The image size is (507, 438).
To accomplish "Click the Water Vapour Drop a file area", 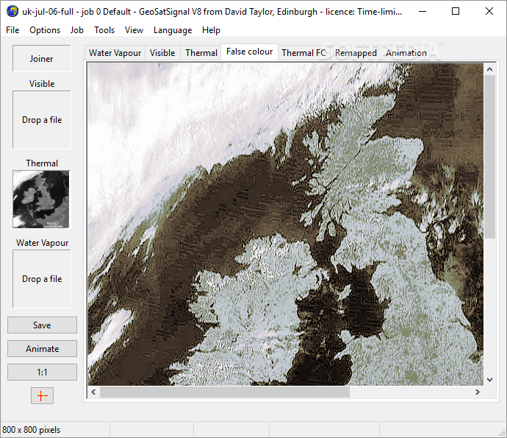I will 42,278.
